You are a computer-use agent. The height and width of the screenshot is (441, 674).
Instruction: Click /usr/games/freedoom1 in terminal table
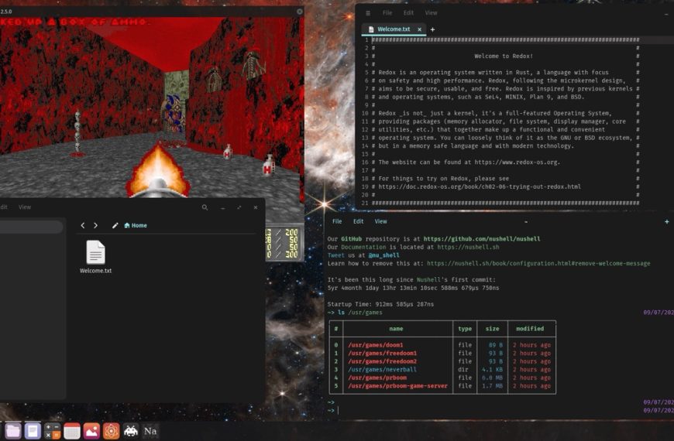coord(382,353)
